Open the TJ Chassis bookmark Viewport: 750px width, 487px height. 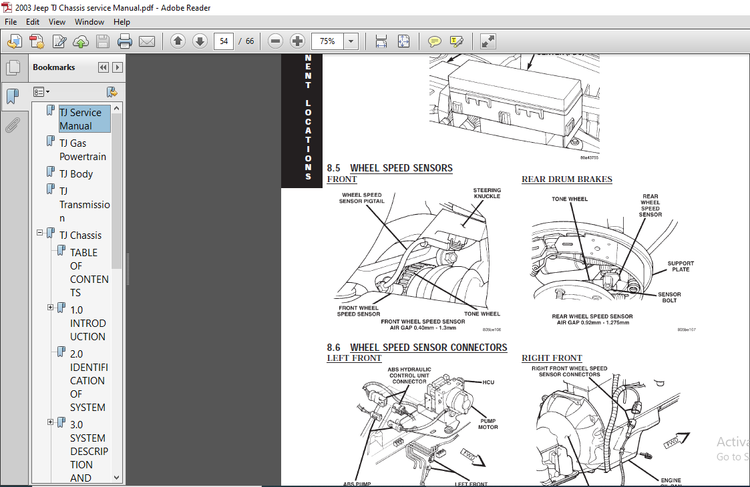point(80,235)
